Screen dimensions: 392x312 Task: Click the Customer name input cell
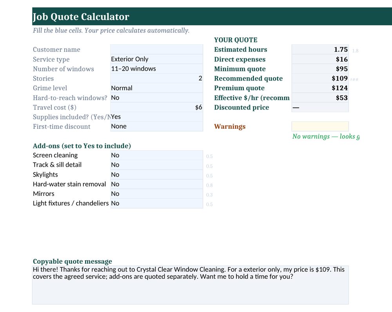[156, 49]
